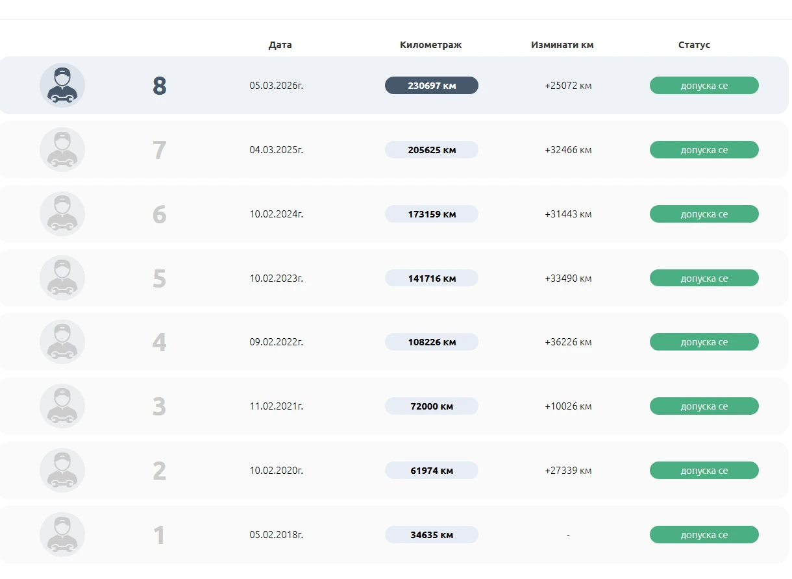Click the mechanic icon in row 3
The width and height of the screenshot is (792, 579).
tap(62, 406)
